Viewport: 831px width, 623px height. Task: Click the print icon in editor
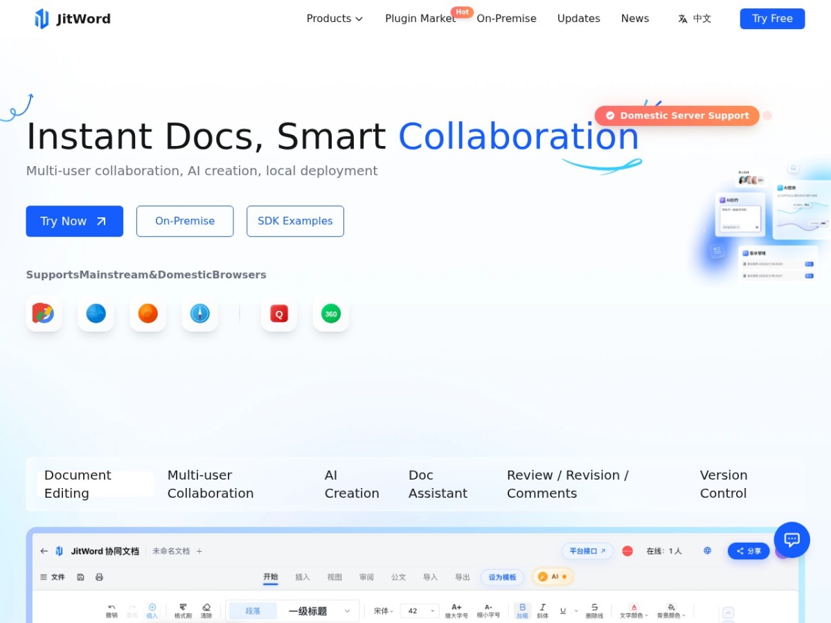99,577
